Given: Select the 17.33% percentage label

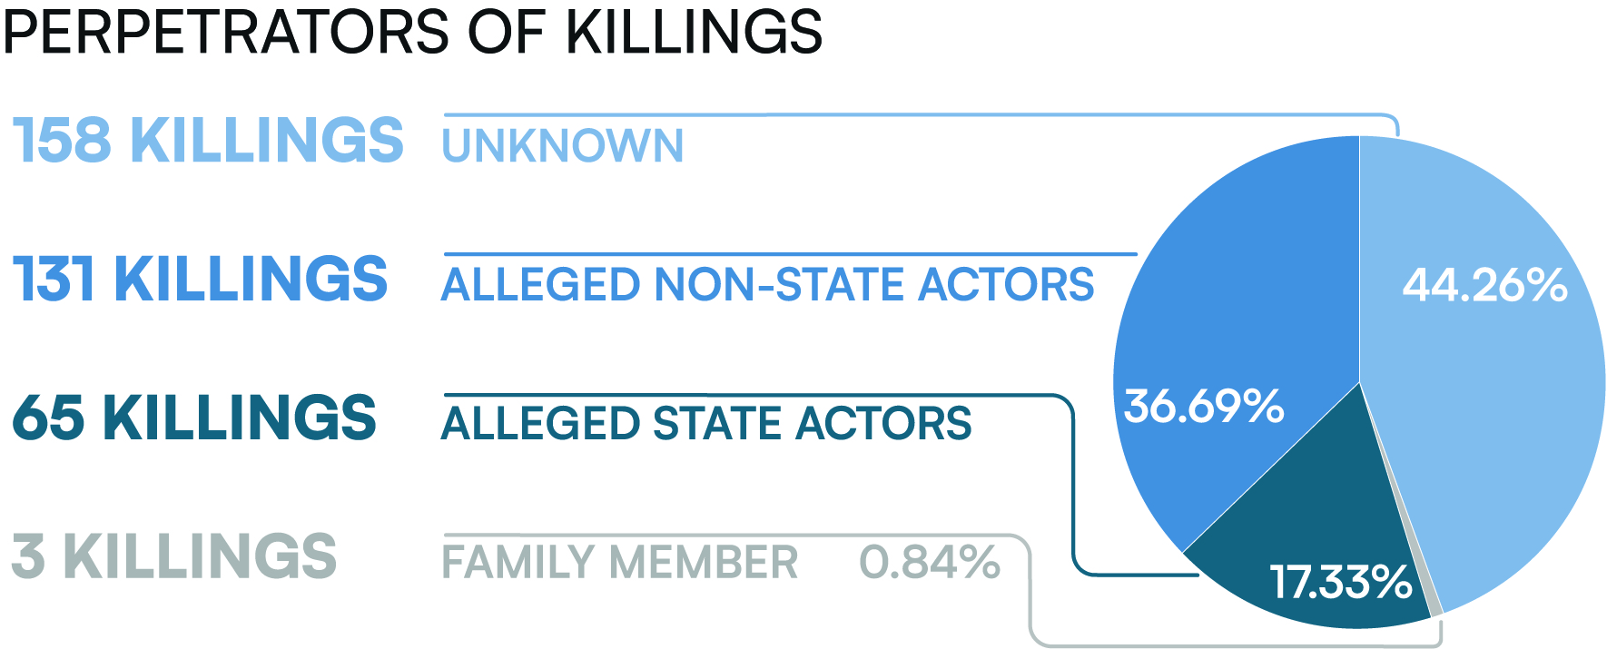Looking at the screenshot, I should [x=1341, y=582].
